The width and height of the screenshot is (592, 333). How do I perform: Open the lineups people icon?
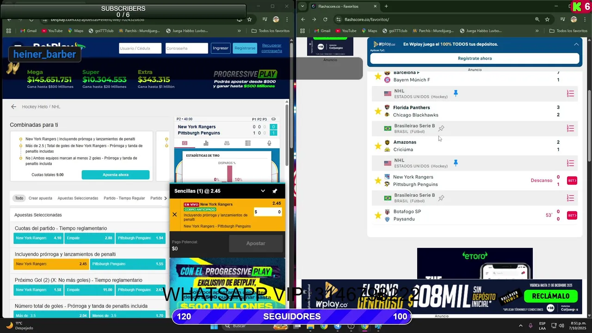pos(227,143)
